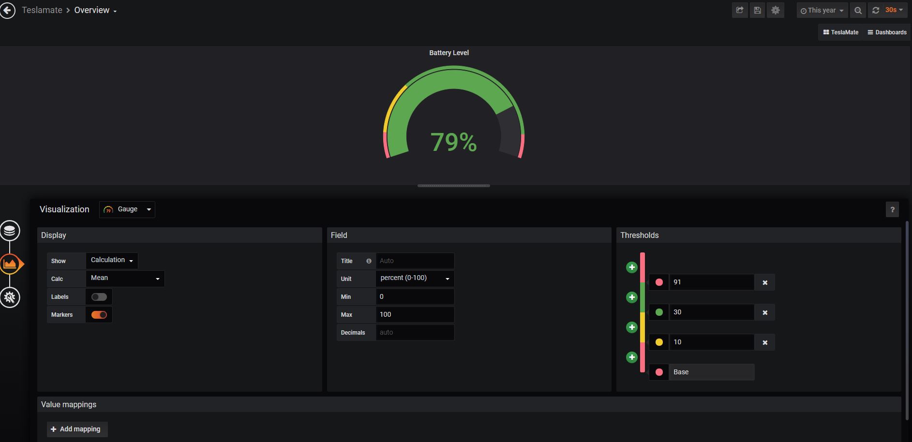The height and width of the screenshot is (442, 912).
Task: Add threshold between 30 and 10
Action: (x=632, y=327)
